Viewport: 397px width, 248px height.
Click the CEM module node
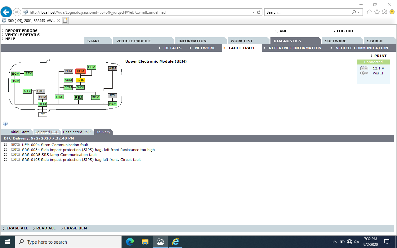click(42, 104)
